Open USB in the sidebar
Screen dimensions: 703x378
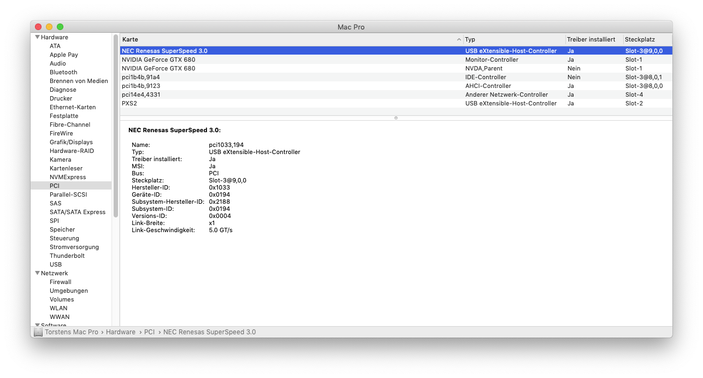56,264
